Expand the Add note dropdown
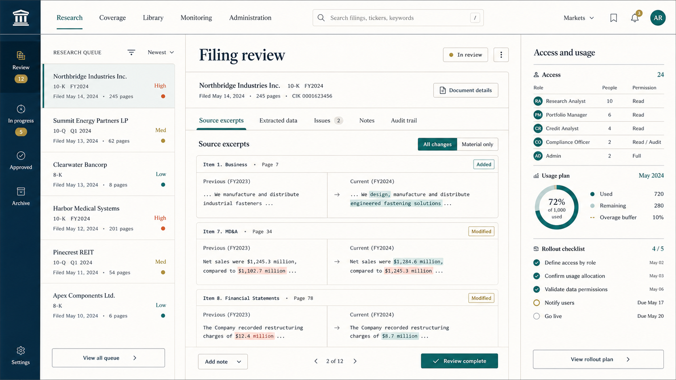 coord(223,361)
